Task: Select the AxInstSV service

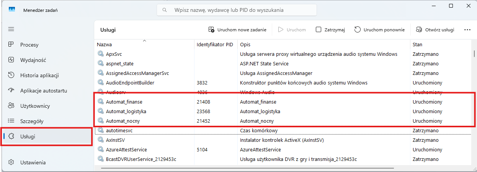Action: 115,140
